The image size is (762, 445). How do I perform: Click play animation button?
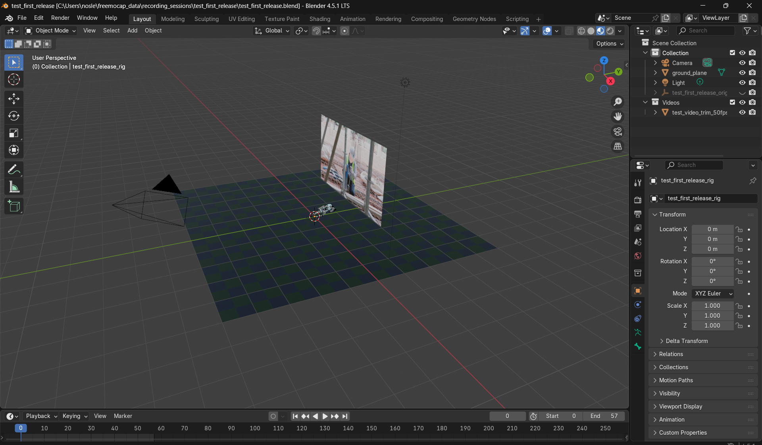[325, 416]
